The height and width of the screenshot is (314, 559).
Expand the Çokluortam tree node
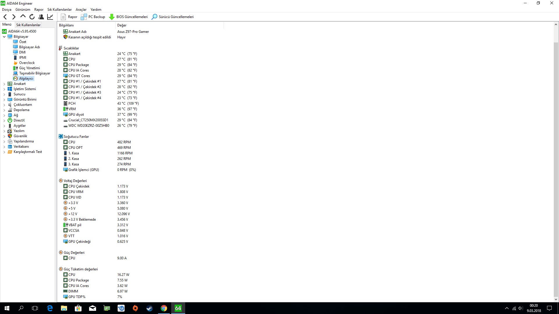coord(4,105)
